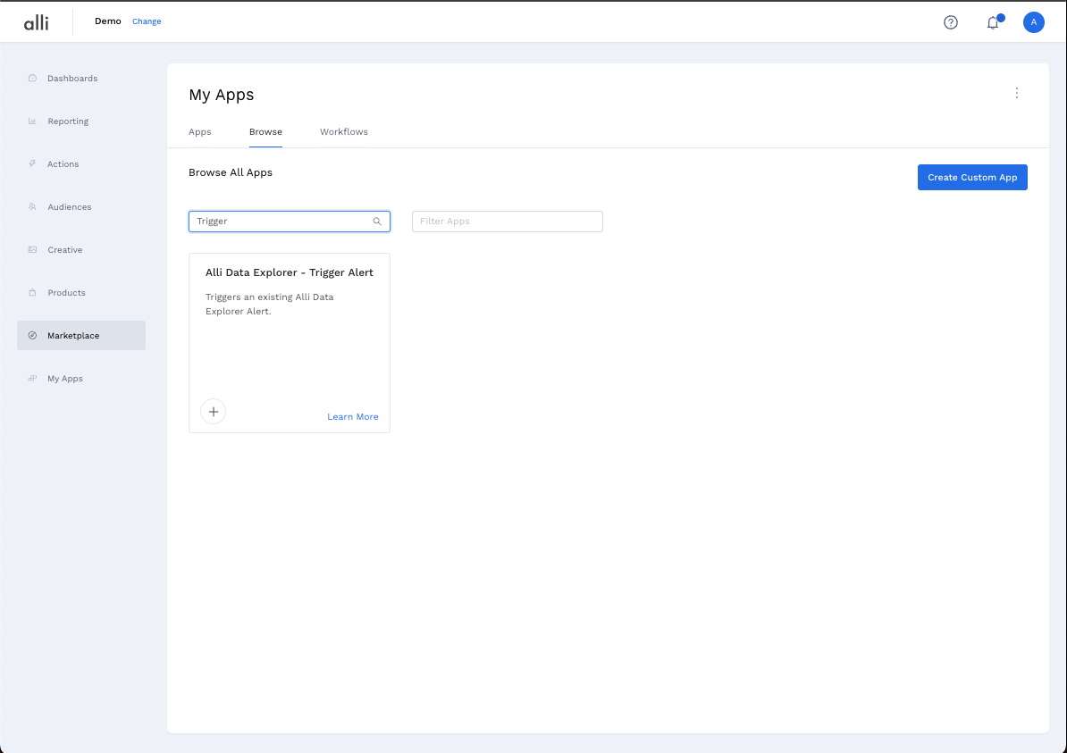Open Learn More link on Trigger Alert card

[352, 417]
